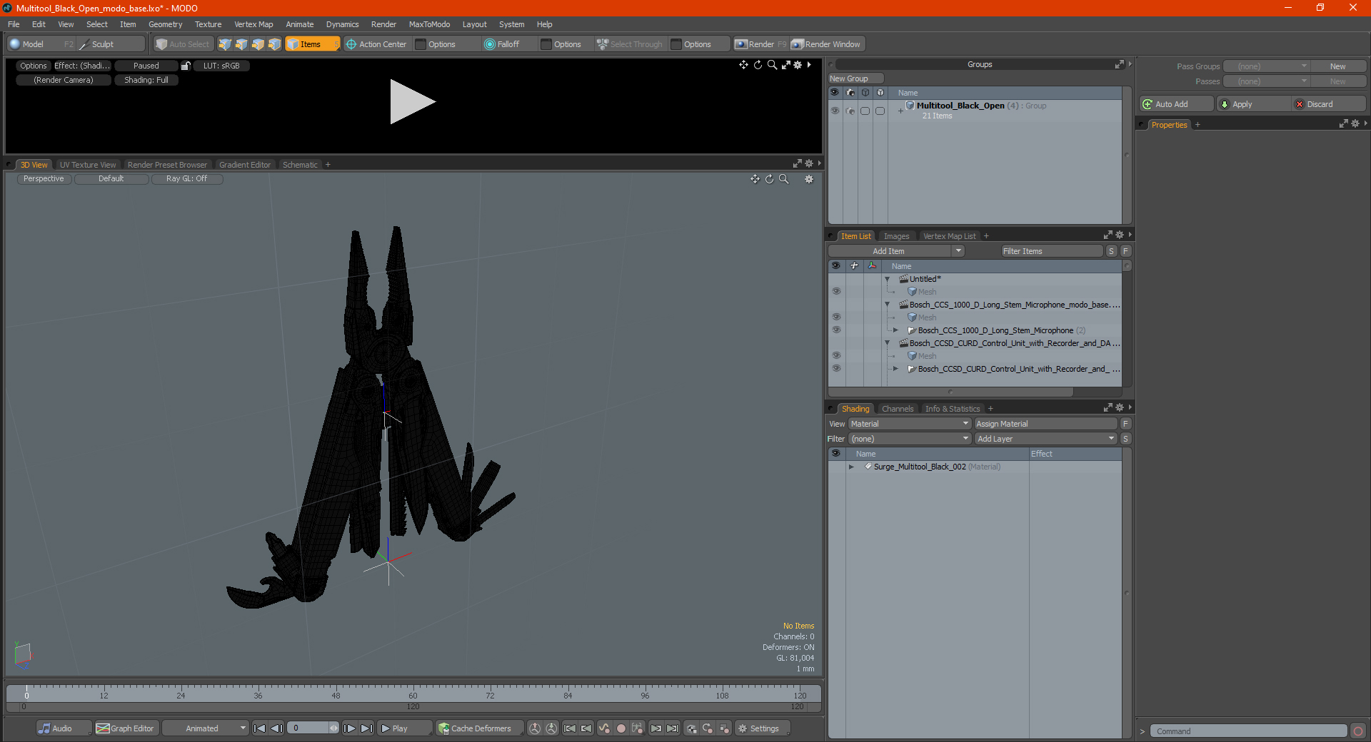The image size is (1371, 742).
Task: Open Pass Groups (none) dropdown
Action: pos(1266,66)
